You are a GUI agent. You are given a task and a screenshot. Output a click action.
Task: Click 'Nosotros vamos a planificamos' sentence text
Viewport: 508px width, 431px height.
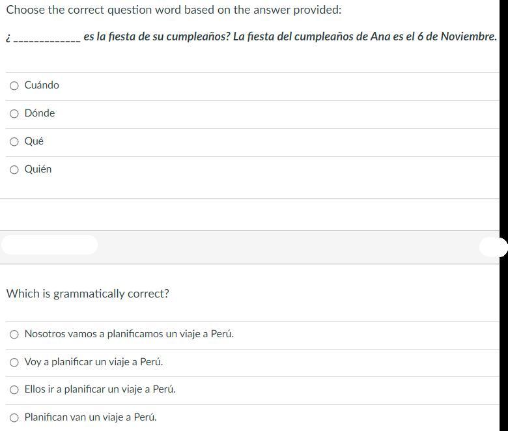[x=129, y=334]
